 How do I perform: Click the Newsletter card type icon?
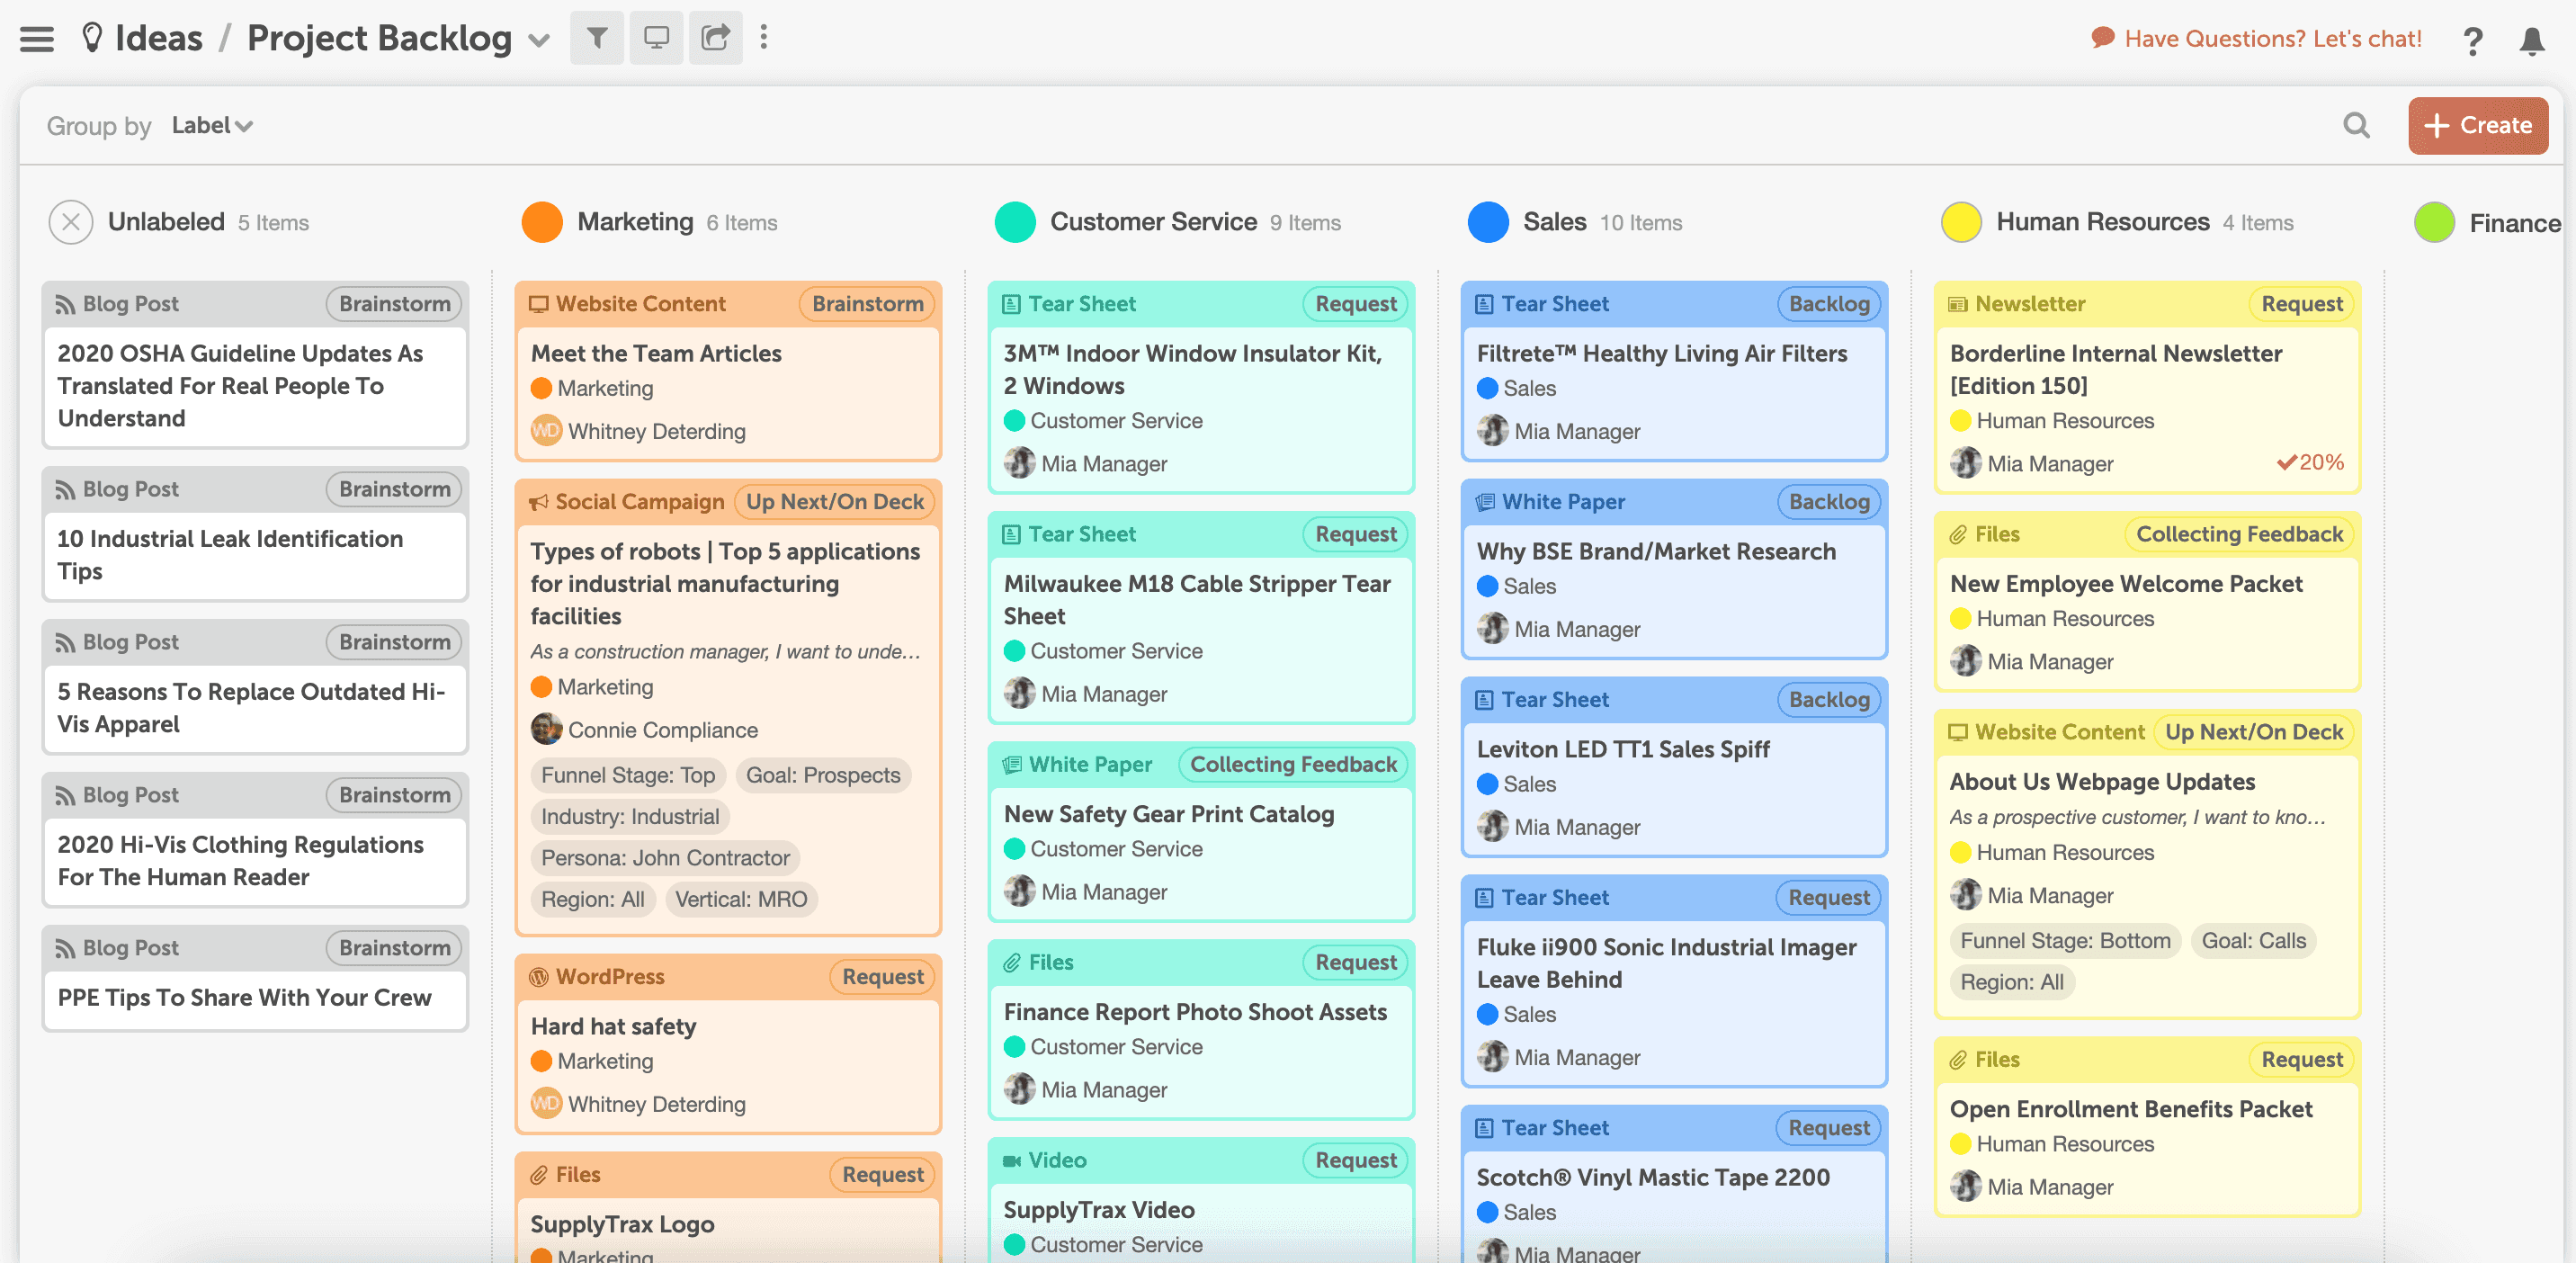coord(1958,304)
